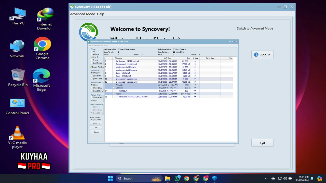This screenshot has height=183, width=326.
Task: Open Internet Download Manager desktop shortcut
Action: coord(45,19)
